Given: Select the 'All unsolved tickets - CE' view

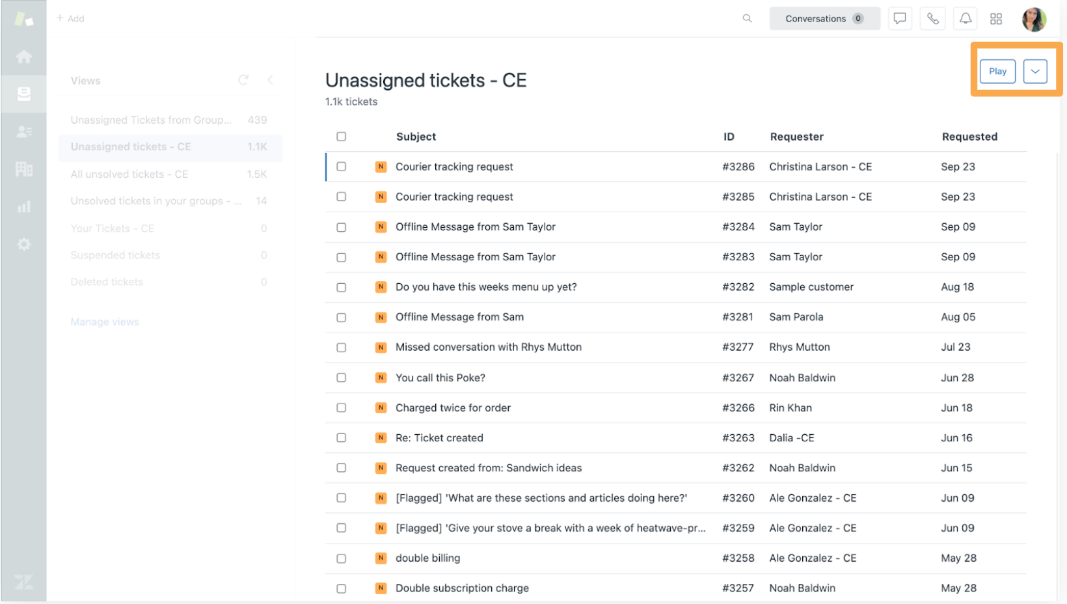Looking at the screenshot, I should (129, 174).
